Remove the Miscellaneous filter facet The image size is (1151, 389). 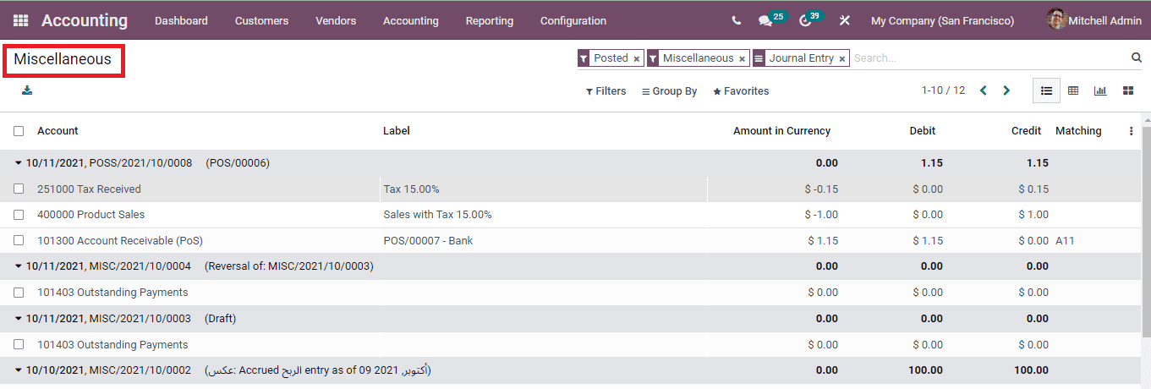(x=743, y=59)
